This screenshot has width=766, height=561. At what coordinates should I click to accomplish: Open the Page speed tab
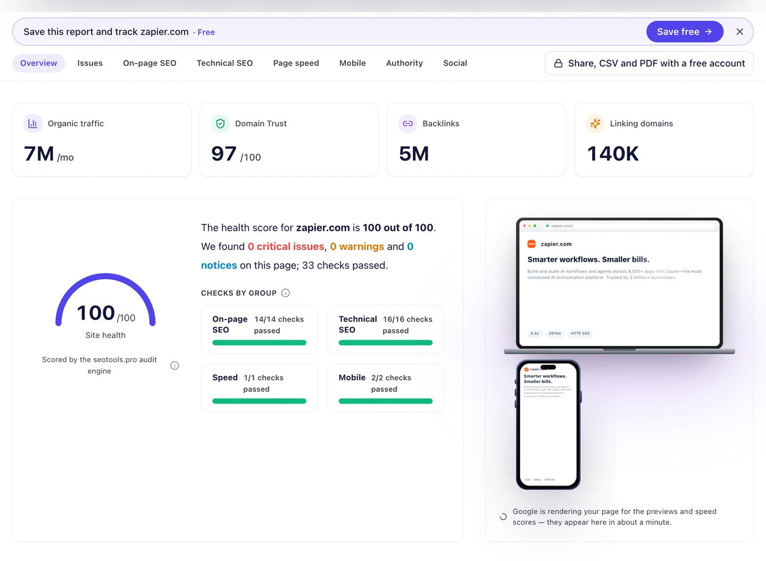[x=296, y=63]
